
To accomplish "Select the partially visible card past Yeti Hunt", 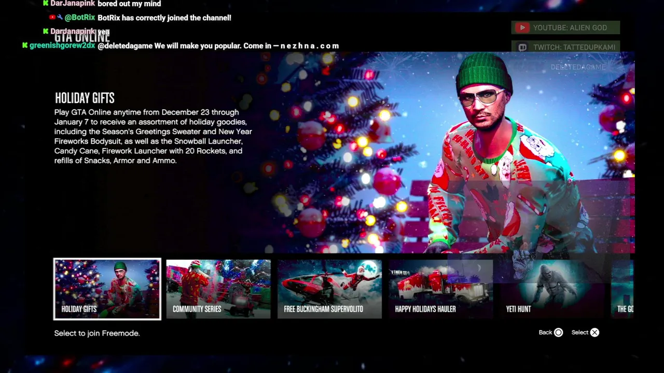I will tap(622, 289).
